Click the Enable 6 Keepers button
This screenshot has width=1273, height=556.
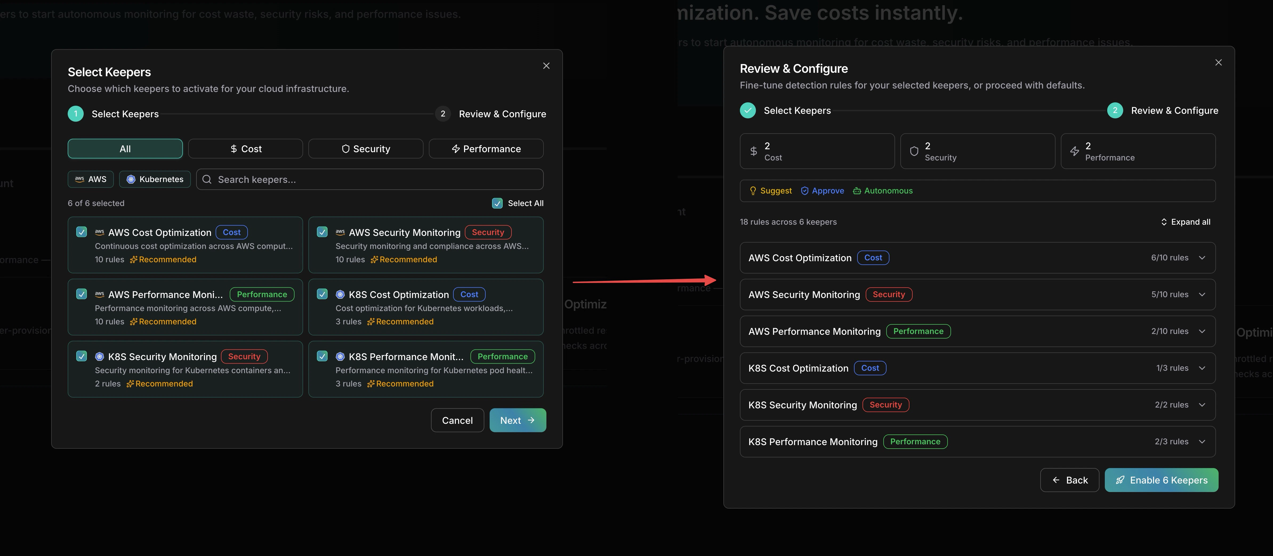tap(1162, 480)
